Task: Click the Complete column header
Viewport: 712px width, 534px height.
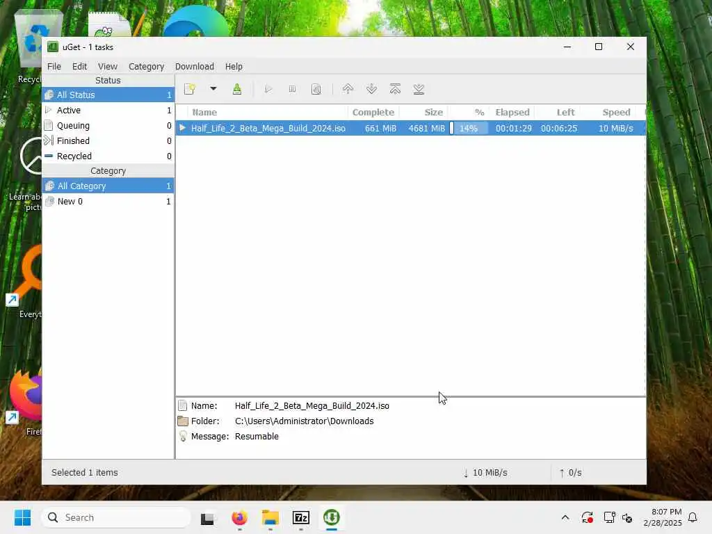Action: click(x=373, y=112)
